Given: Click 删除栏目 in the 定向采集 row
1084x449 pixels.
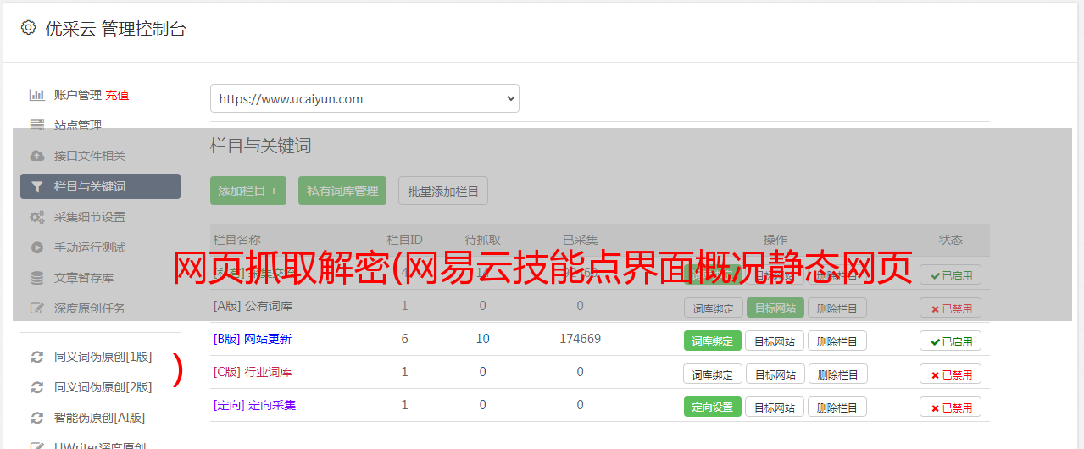Looking at the screenshot, I should 837,407.
